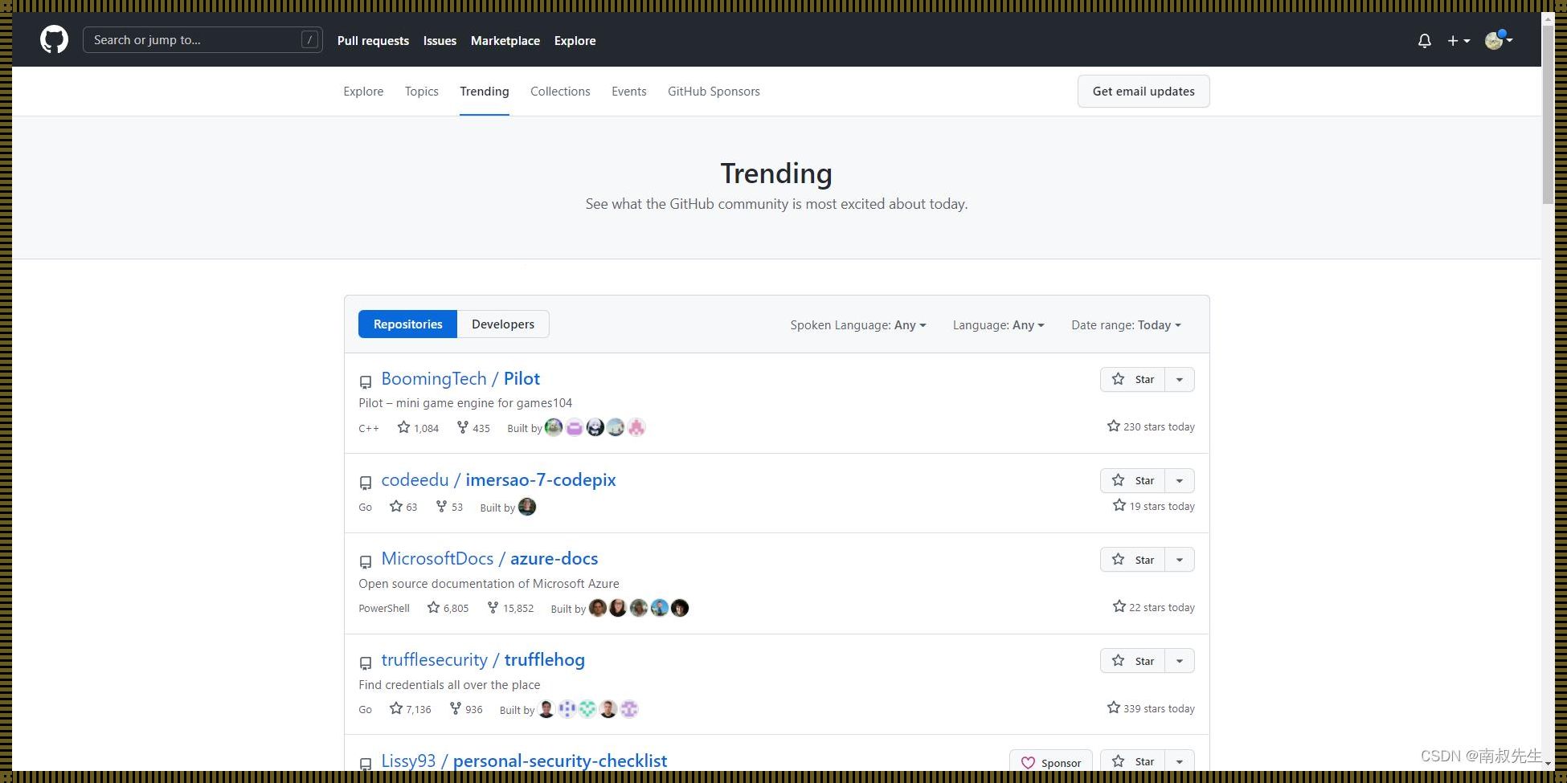
Task: Expand star list dropdown for trufflehog
Action: [1180, 661]
